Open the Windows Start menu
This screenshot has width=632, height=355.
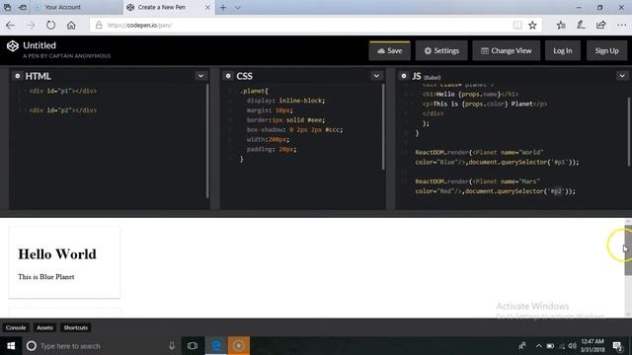(x=11, y=346)
